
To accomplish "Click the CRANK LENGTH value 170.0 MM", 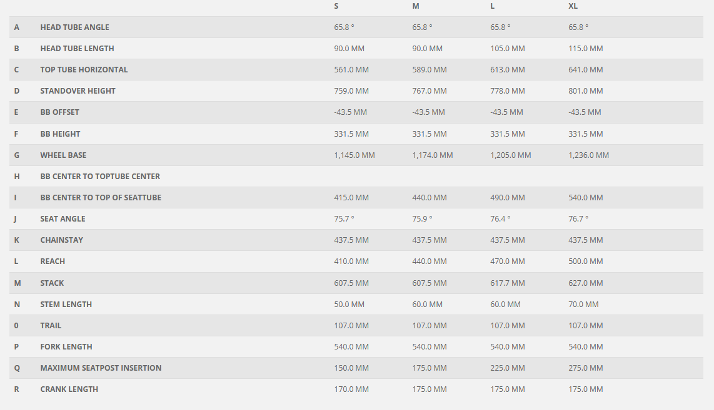I will tap(351, 389).
